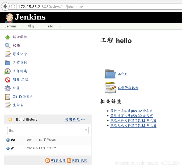Open 配置 settings link

[16, 88]
